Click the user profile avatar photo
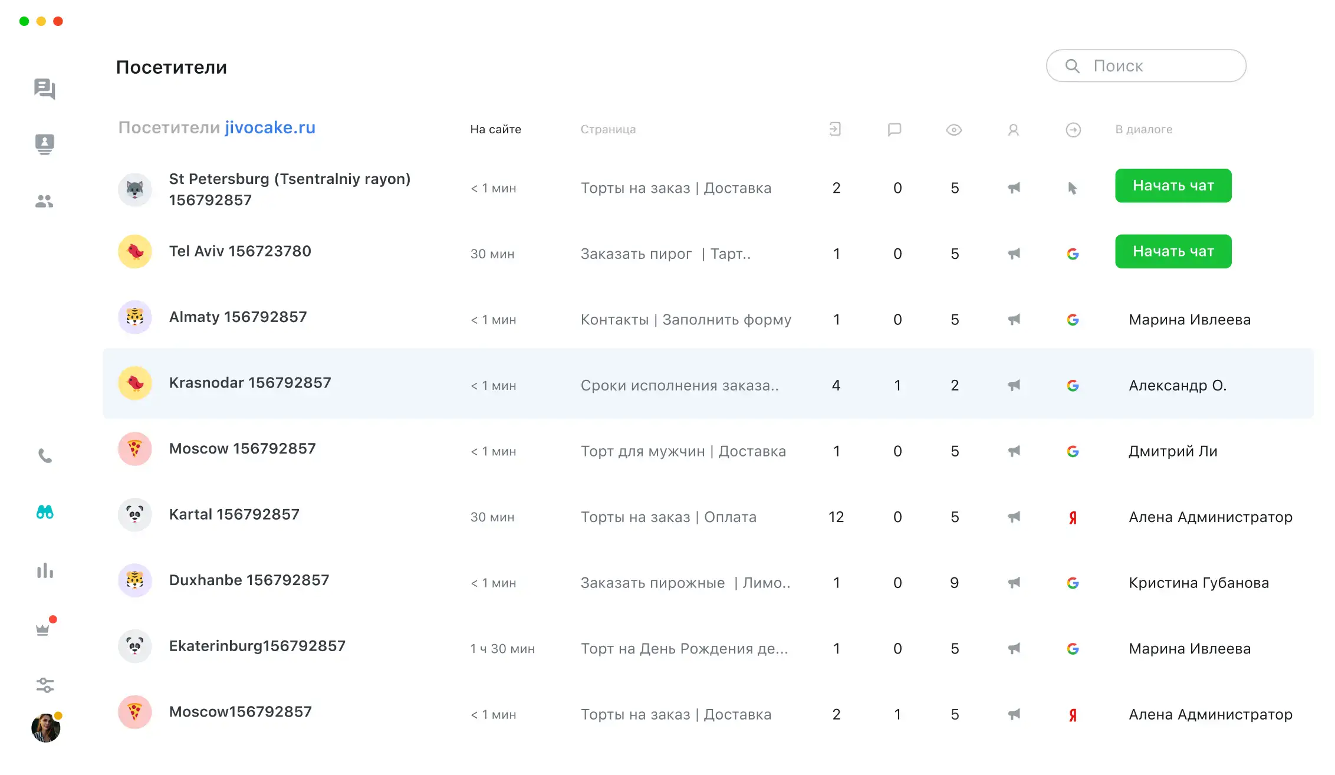Viewport: 1335px width, 775px height. pyautogui.click(x=45, y=728)
